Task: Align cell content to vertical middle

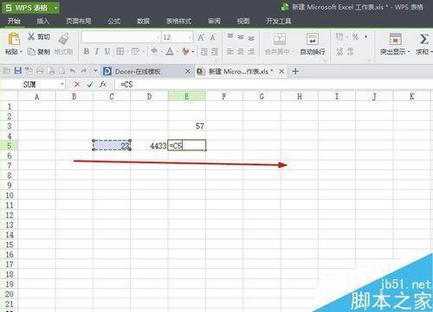Action: click(x=241, y=37)
